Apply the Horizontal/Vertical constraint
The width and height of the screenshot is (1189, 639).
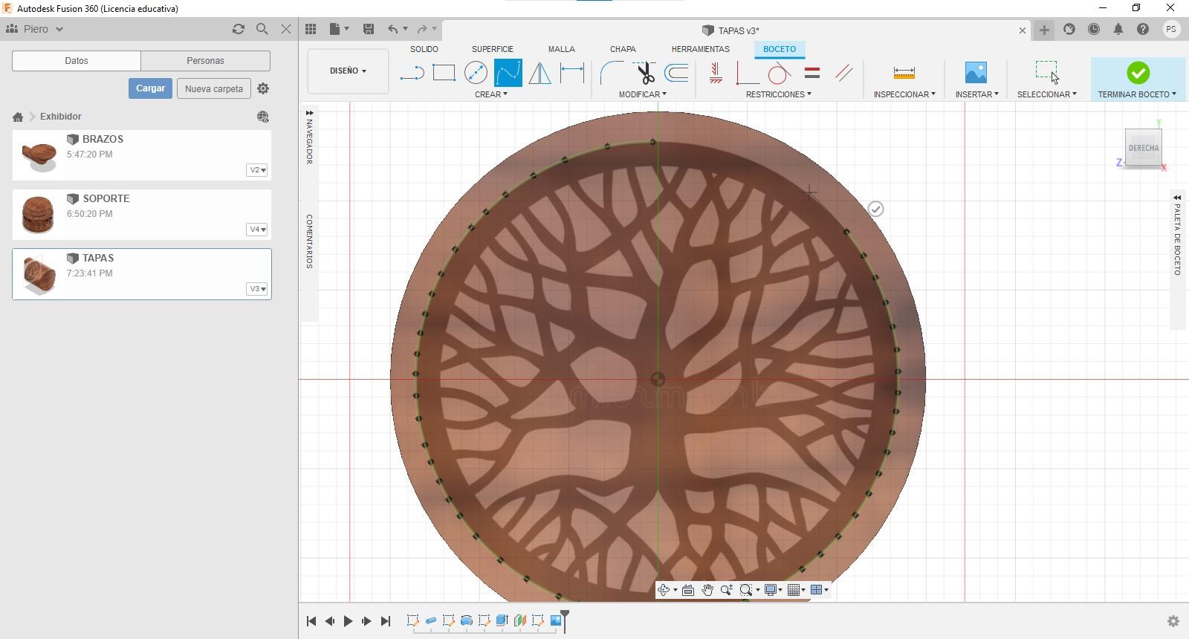(716, 73)
